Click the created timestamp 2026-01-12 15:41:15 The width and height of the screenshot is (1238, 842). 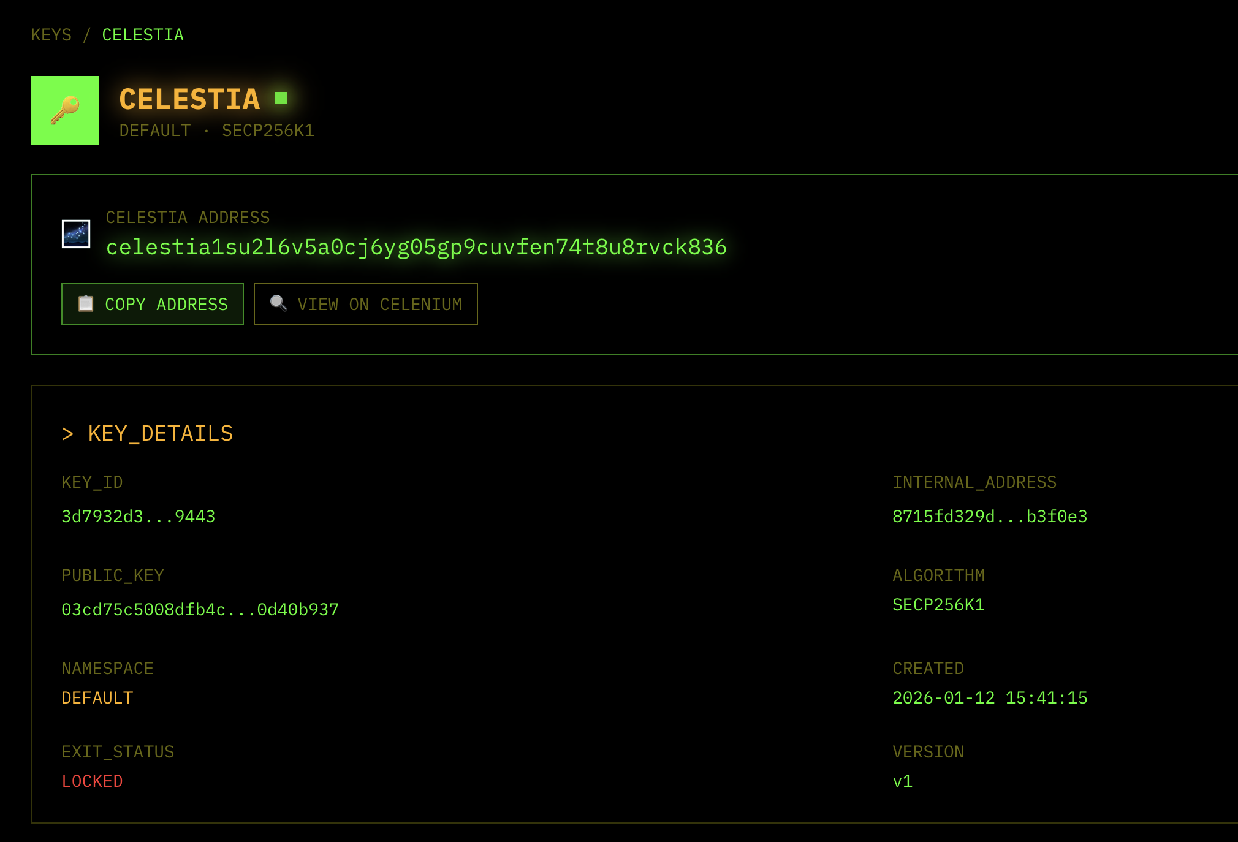(990, 698)
